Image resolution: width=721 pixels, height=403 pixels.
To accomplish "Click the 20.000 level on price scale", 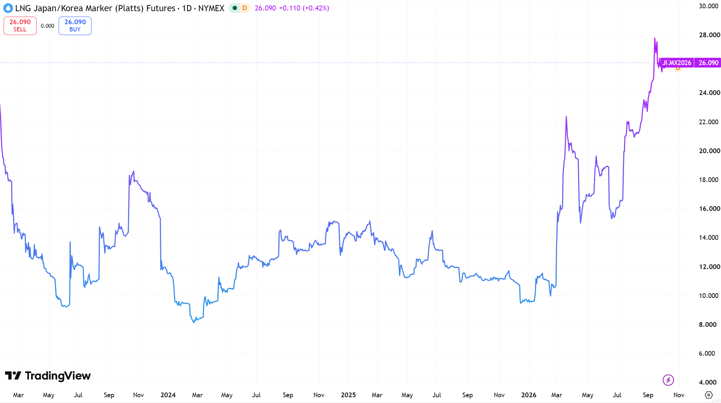I will 709,151.
